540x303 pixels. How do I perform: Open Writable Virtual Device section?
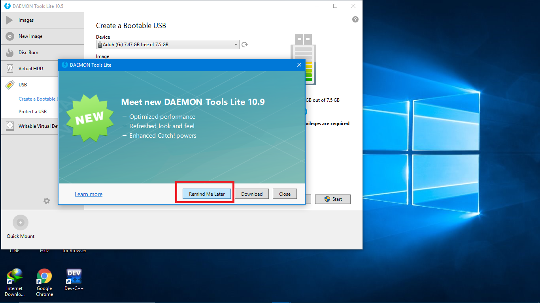30,126
